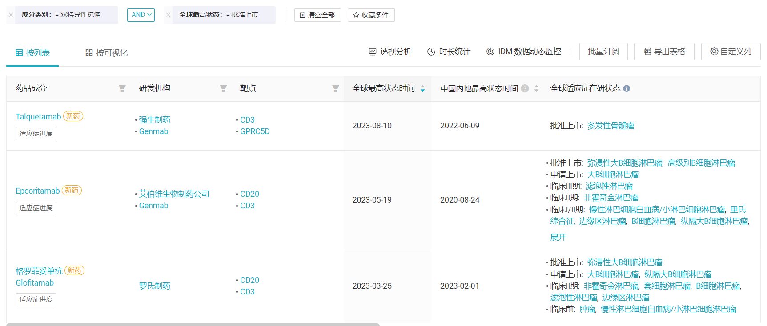Switch to 按可视化 tab

(106, 53)
